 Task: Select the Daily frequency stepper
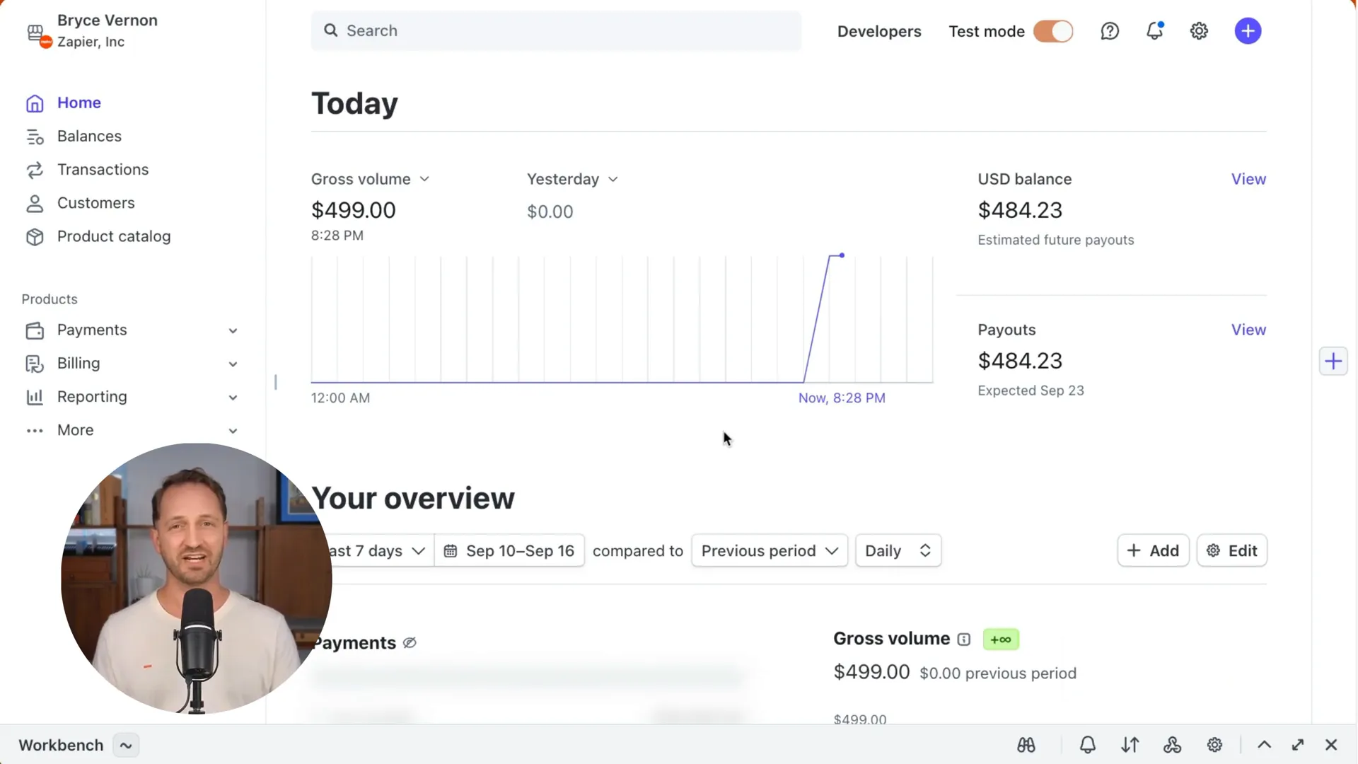(898, 550)
